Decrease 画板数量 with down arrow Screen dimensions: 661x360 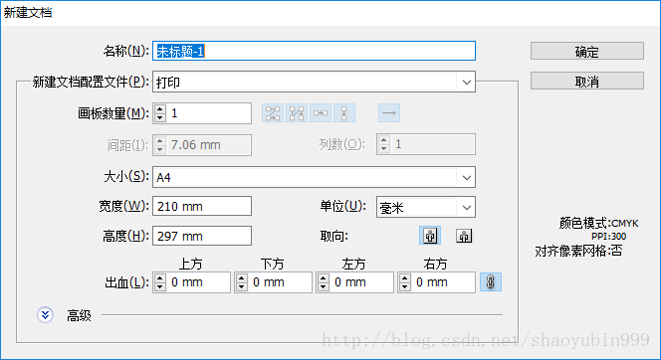point(159,118)
